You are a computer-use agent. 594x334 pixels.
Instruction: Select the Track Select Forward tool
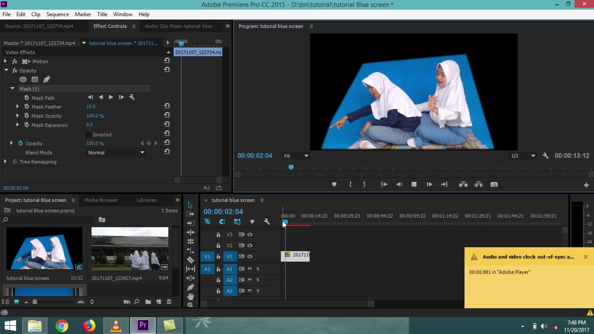click(x=190, y=214)
